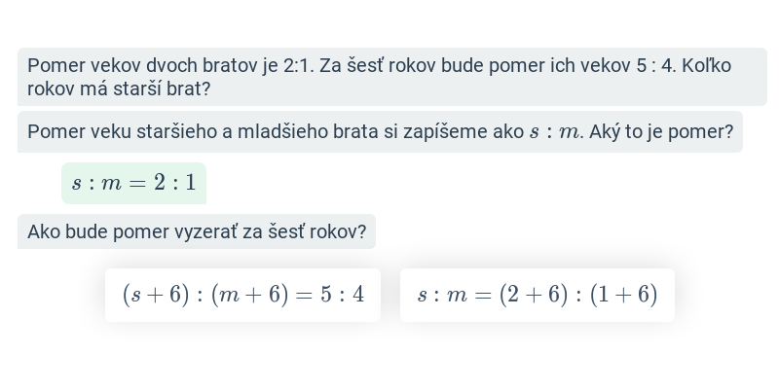Click '2 : 1' inside the green bubble
The image size is (779, 389).
tap(175, 183)
